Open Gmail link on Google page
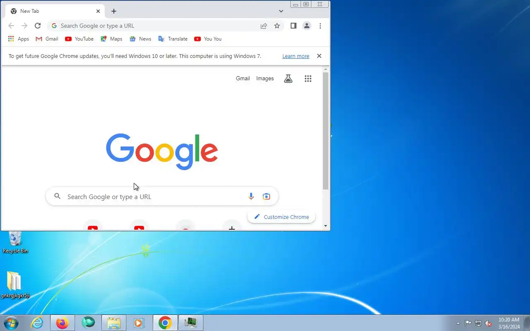Image resolution: width=530 pixels, height=331 pixels. [x=243, y=79]
